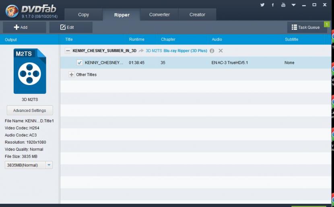Click the 9.1.7.0 (08/10/2014) version text
334x207 pixels.
(39, 16)
